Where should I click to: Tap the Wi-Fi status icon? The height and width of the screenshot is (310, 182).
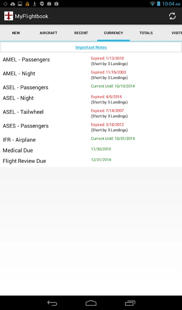tap(153, 3)
